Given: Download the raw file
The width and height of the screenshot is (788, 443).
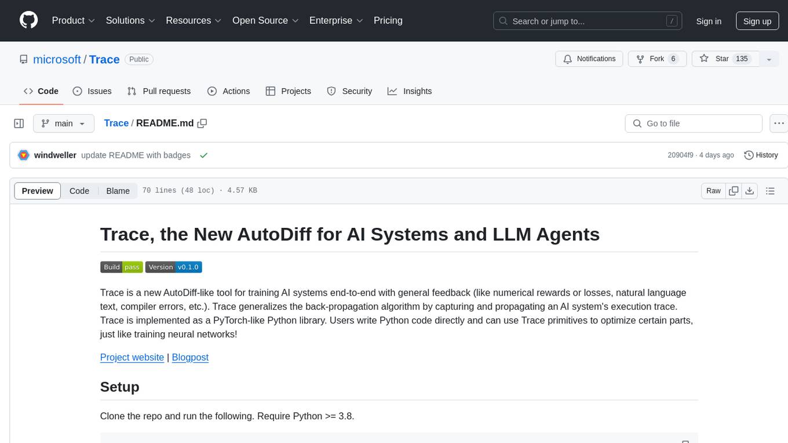Looking at the screenshot, I should (x=749, y=191).
